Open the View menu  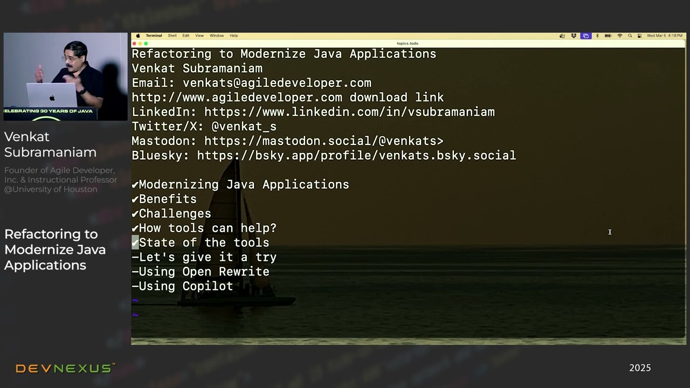point(199,36)
